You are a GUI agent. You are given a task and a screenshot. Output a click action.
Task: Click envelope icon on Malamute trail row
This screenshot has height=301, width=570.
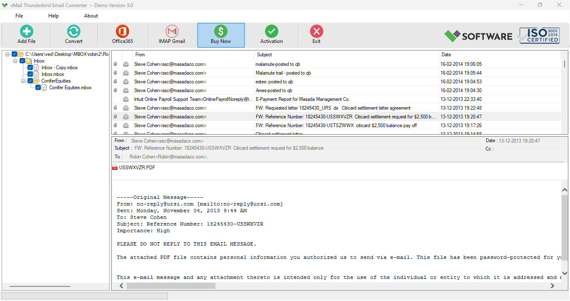click(x=126, y=73)
